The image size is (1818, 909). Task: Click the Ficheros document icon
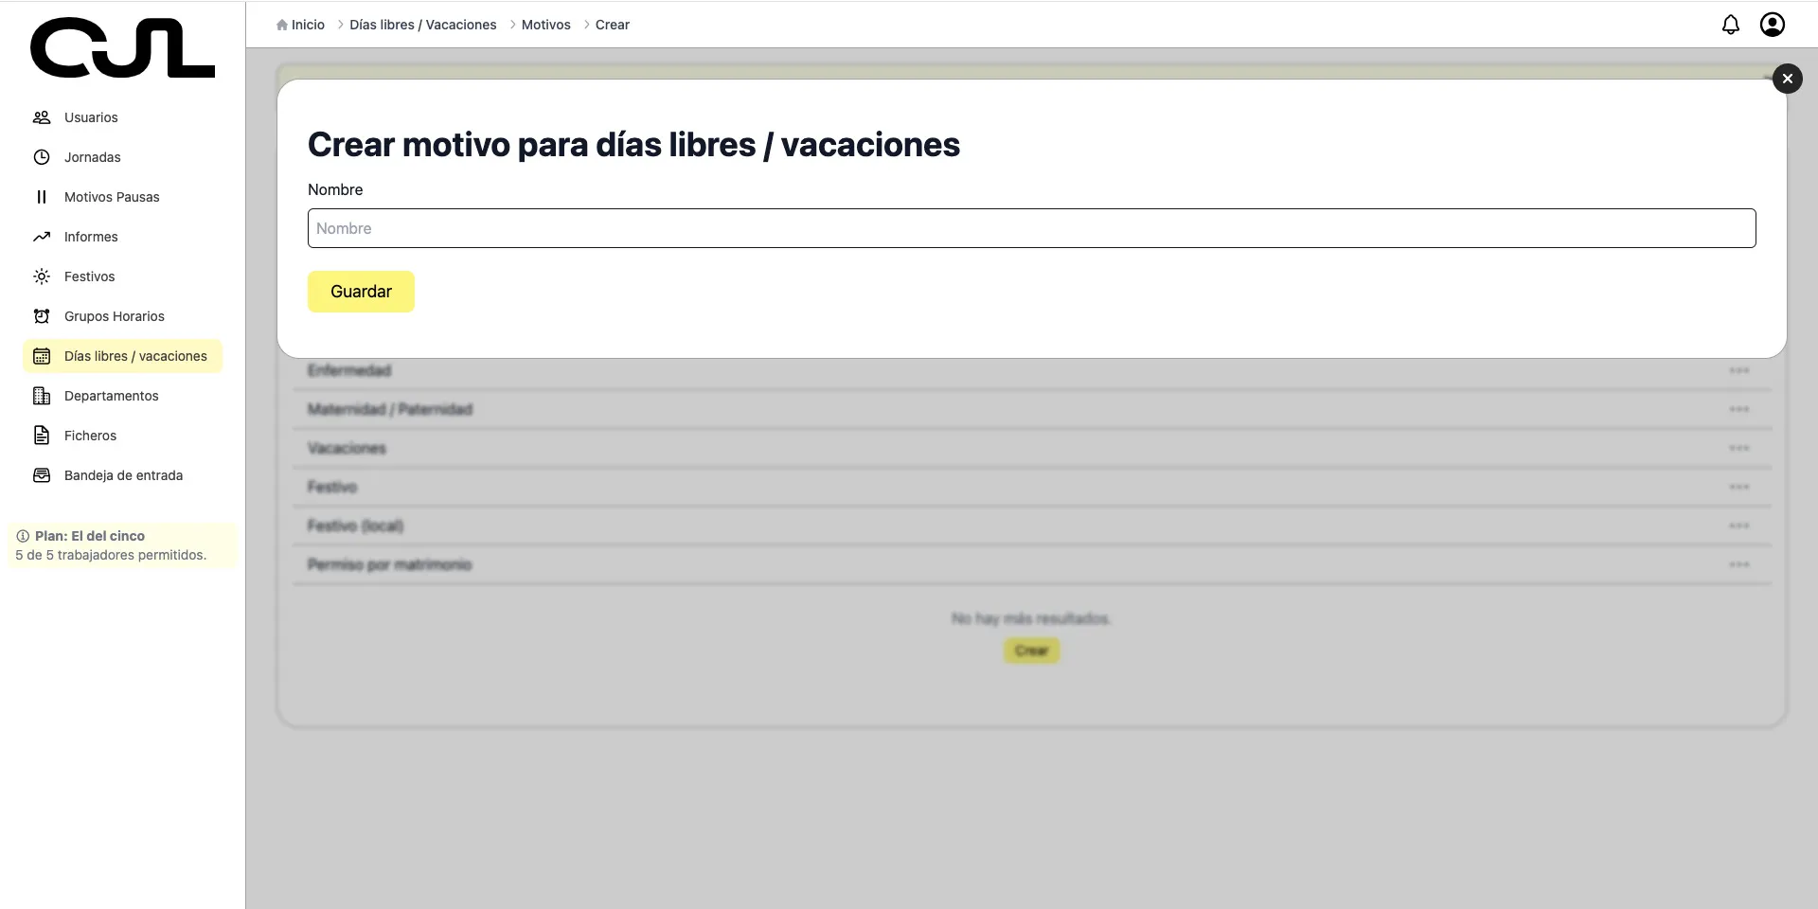point(42,436)
